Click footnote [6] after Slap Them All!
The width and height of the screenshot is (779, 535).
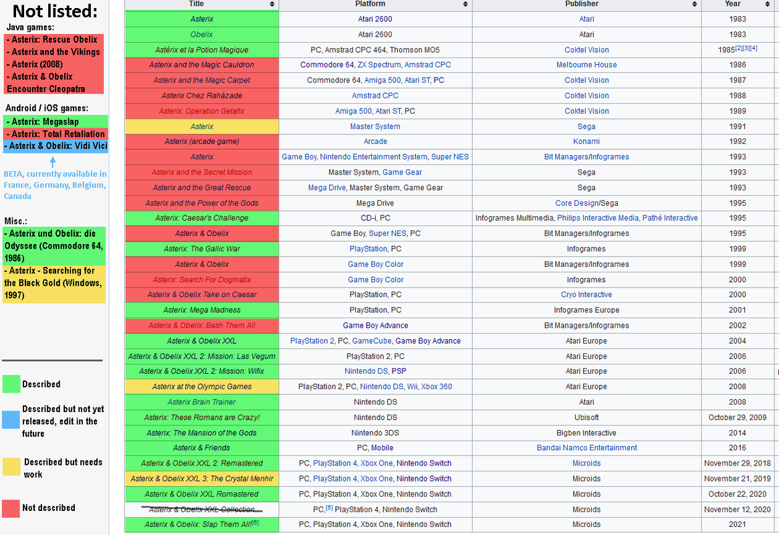pos(255,522)
